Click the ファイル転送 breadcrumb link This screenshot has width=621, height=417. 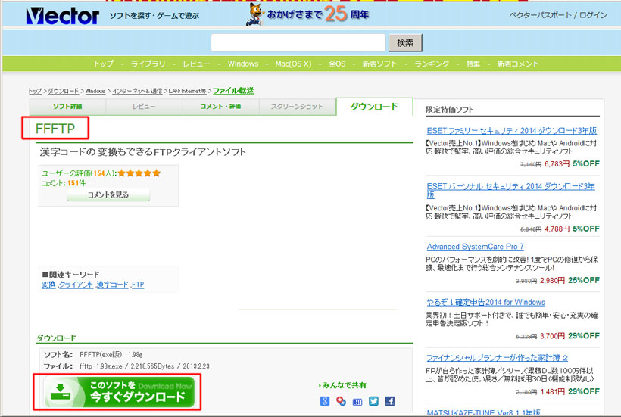pyautogui.click(x=233, y=91)
